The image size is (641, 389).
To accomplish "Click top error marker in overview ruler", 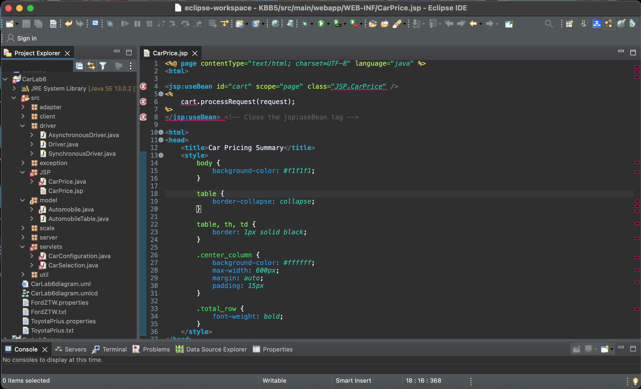I will click(x=637, y=67).
